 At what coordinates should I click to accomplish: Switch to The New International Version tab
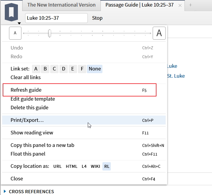pyautogui.click(x=61, y=5)
